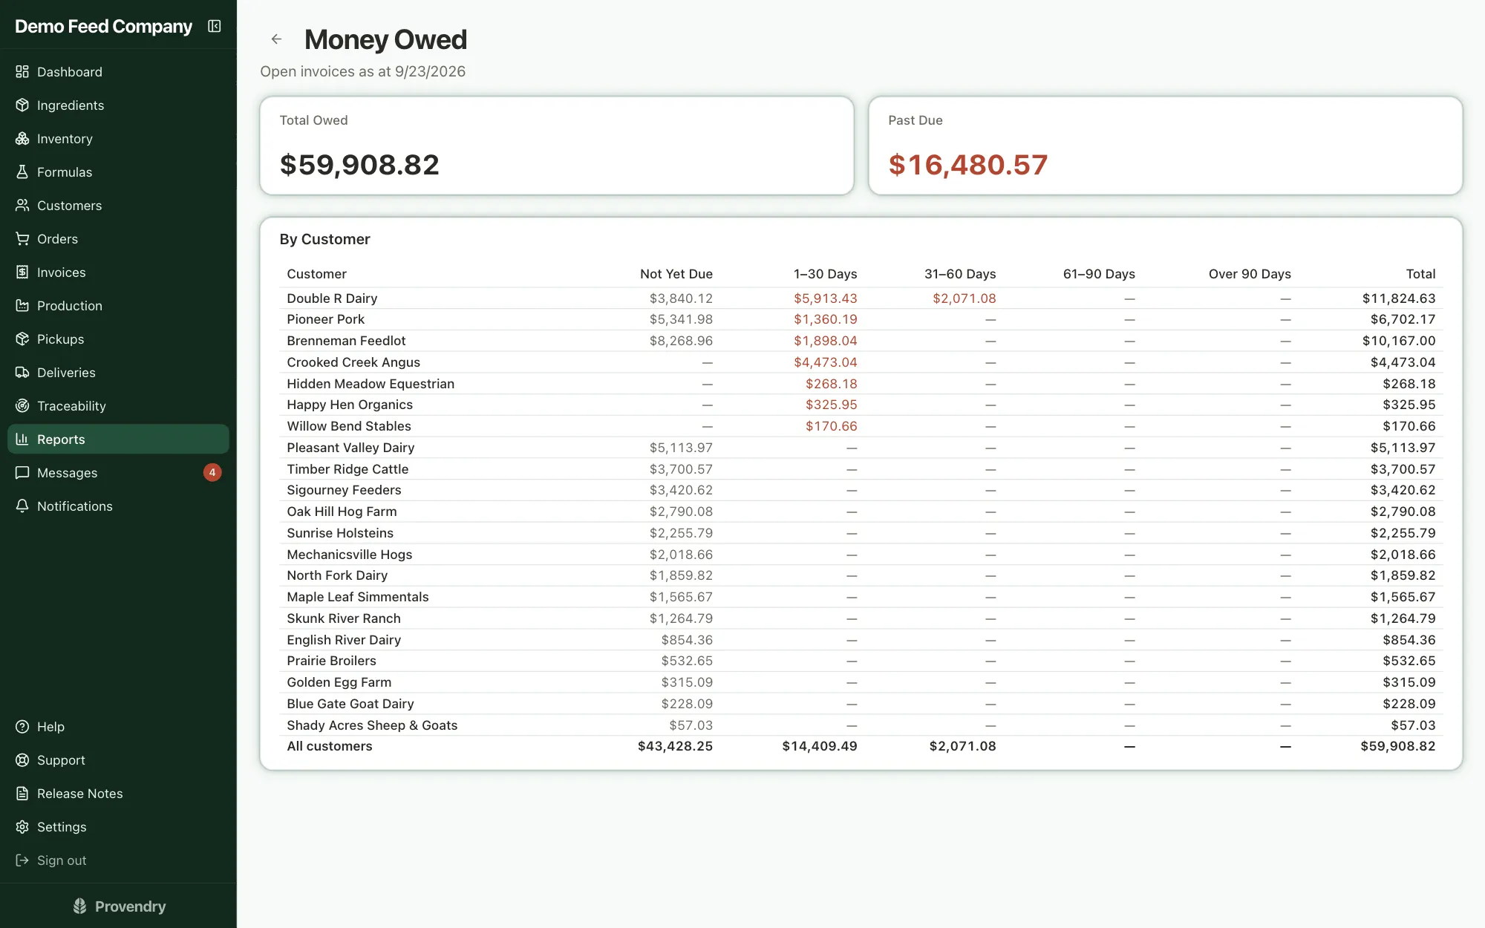Click Willow Bend Stables $170.66 past due

click(x=831, y=426)
